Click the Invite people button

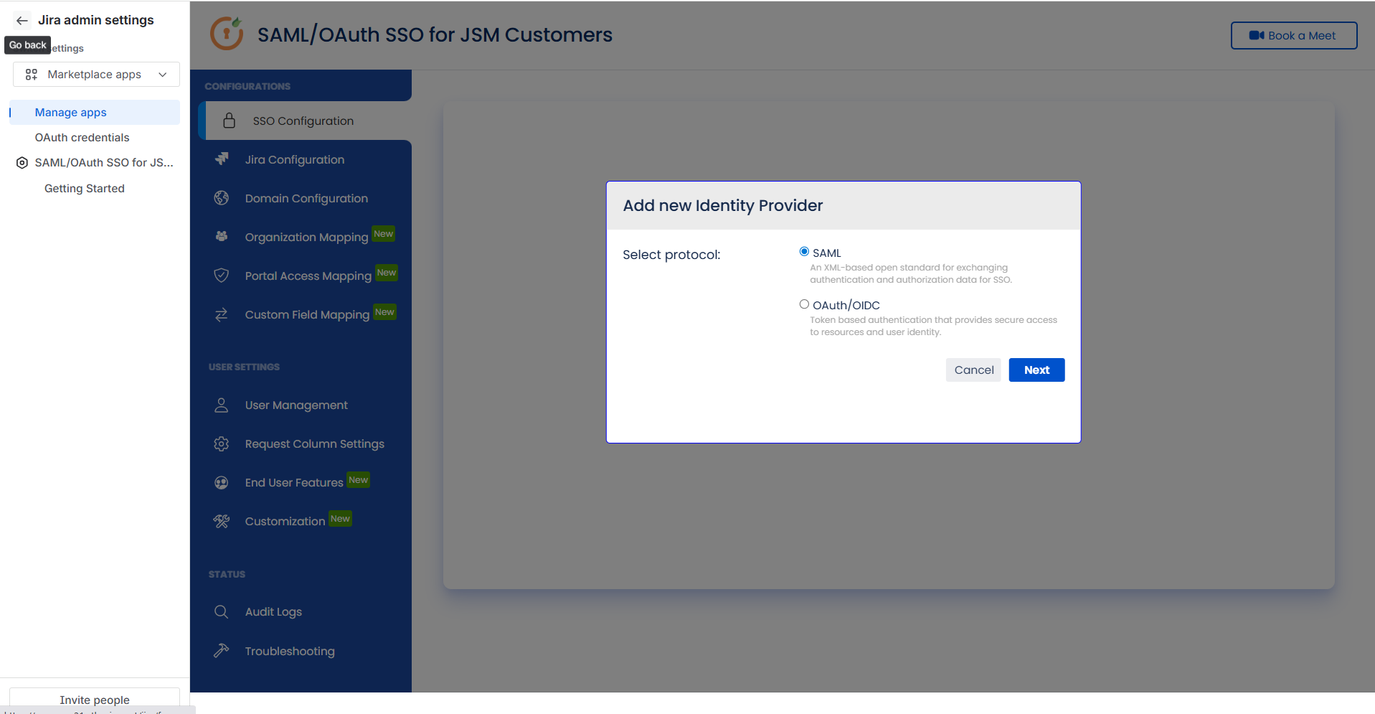(x=95, y=700)
